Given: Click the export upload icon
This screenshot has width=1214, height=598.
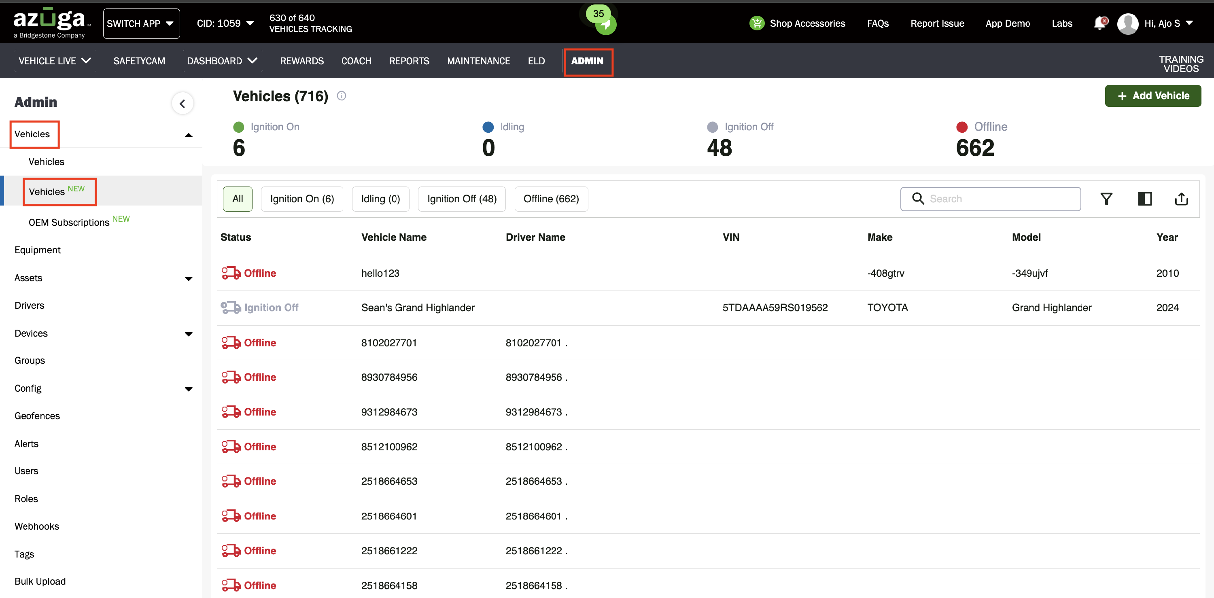Looking at the screenshot, I should (x=1181, y=199).
